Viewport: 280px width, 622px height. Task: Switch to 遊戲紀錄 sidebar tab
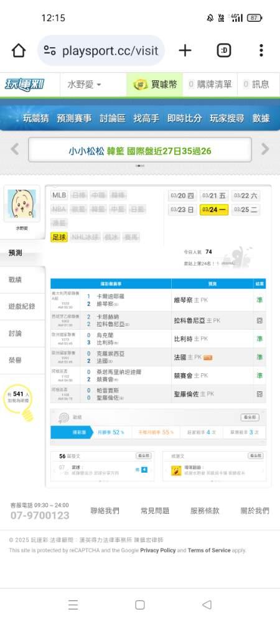click(x=22, y=306)
